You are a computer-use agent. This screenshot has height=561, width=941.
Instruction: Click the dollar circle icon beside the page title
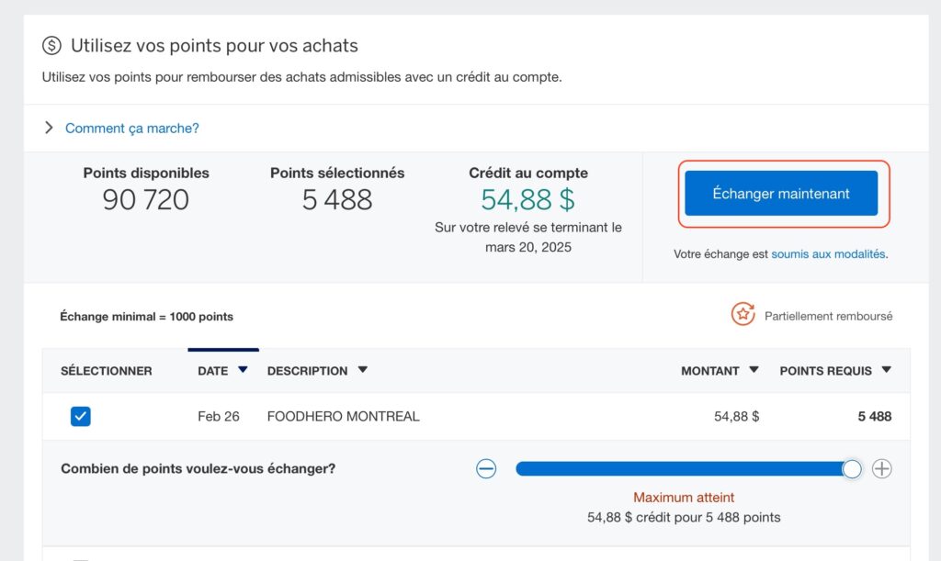(52, 45)
